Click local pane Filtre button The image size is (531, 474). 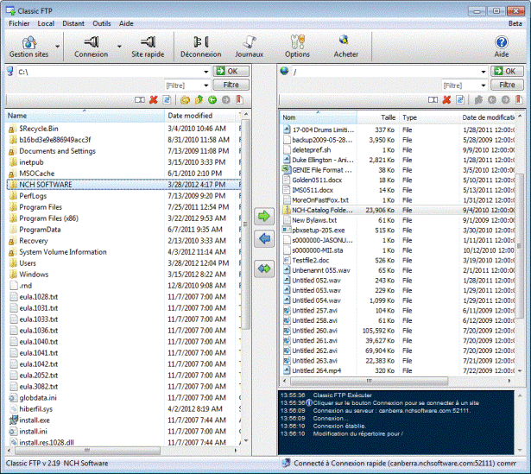pyautogui.click(x=231, y=85)
